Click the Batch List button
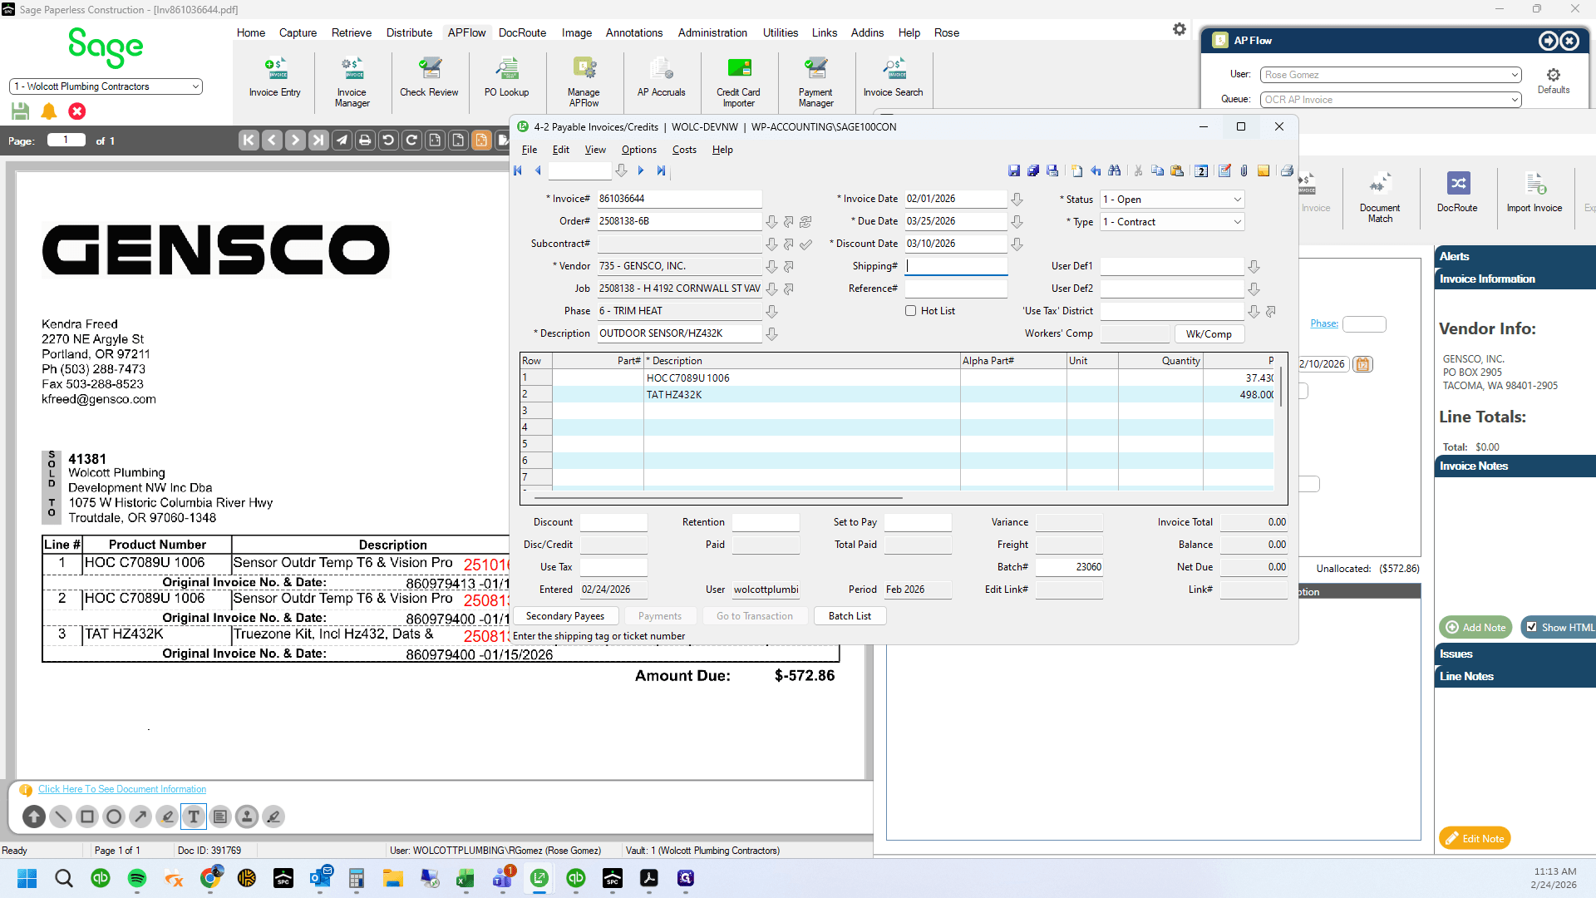This screenshot has height=898, width=1596. tap(850, 616)
